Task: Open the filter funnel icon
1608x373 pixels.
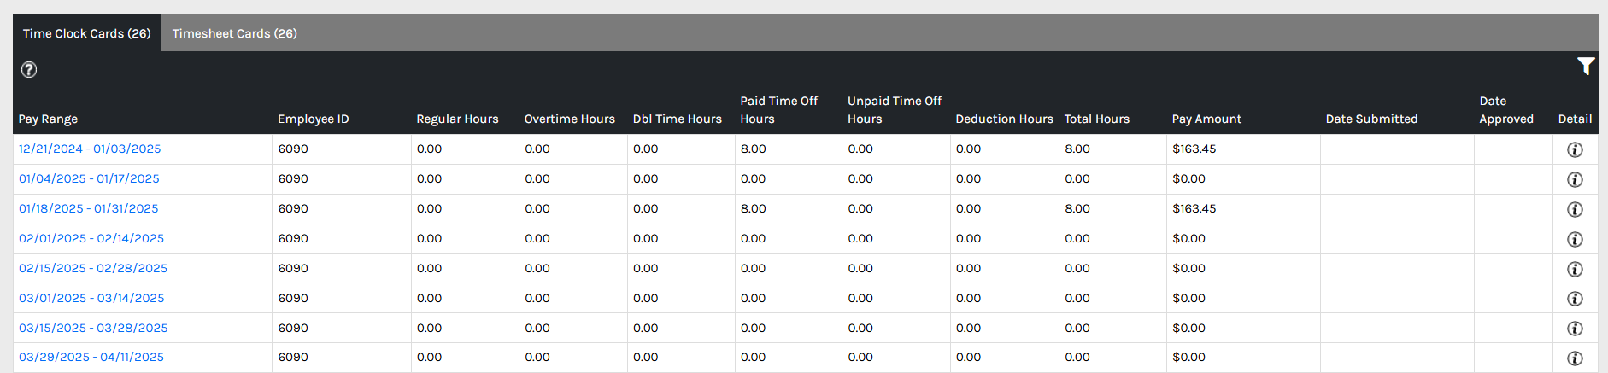Action: (1586, 66)
